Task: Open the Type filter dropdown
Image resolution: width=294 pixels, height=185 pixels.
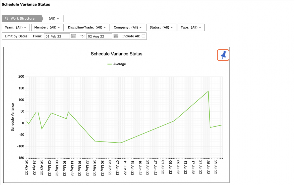Action: (191, 27)
